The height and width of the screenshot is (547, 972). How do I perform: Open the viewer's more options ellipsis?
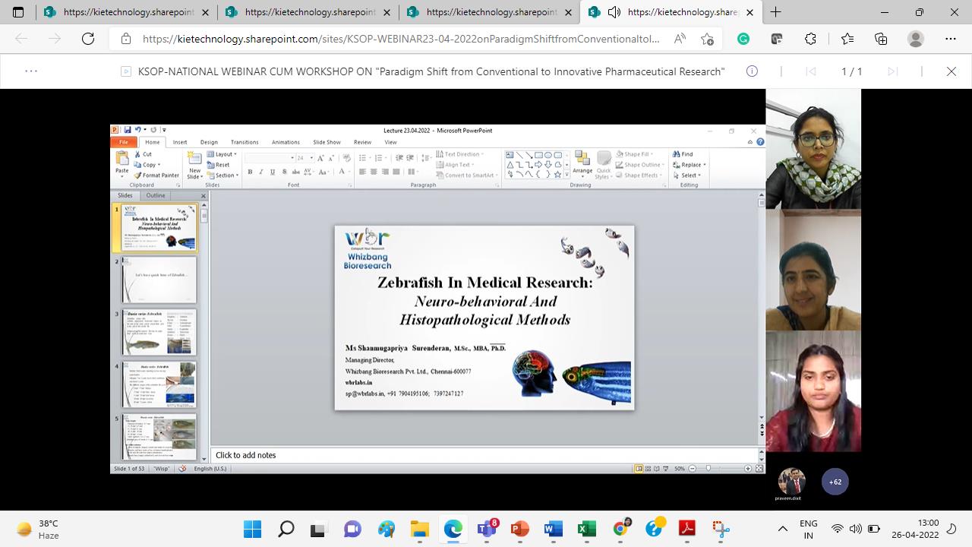(x=31, y=71)
